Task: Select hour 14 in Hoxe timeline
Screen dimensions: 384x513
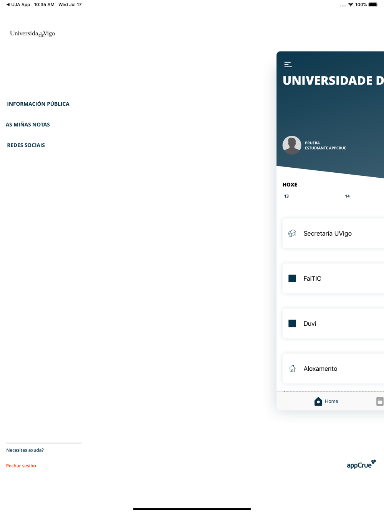Action: click(347, 196)
